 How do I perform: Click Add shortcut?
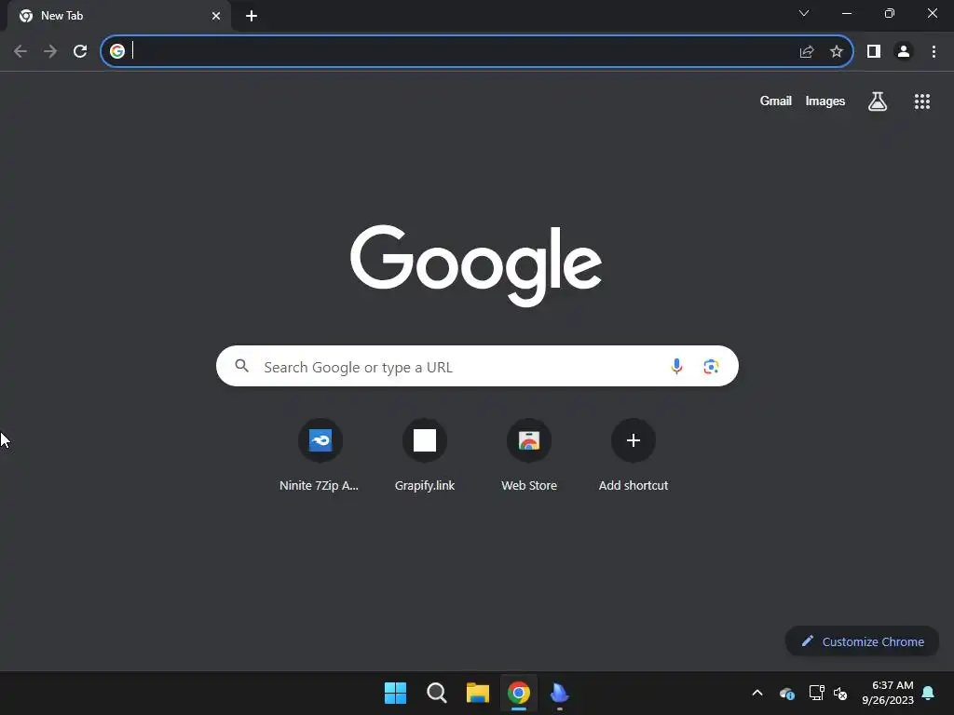[634, 454]
